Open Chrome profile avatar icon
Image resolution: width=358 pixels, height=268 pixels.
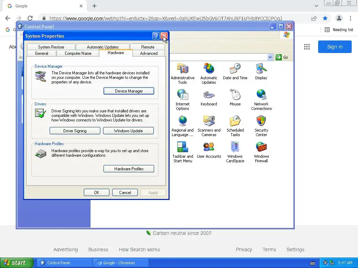pyautogui.click(x=339, y=18)
